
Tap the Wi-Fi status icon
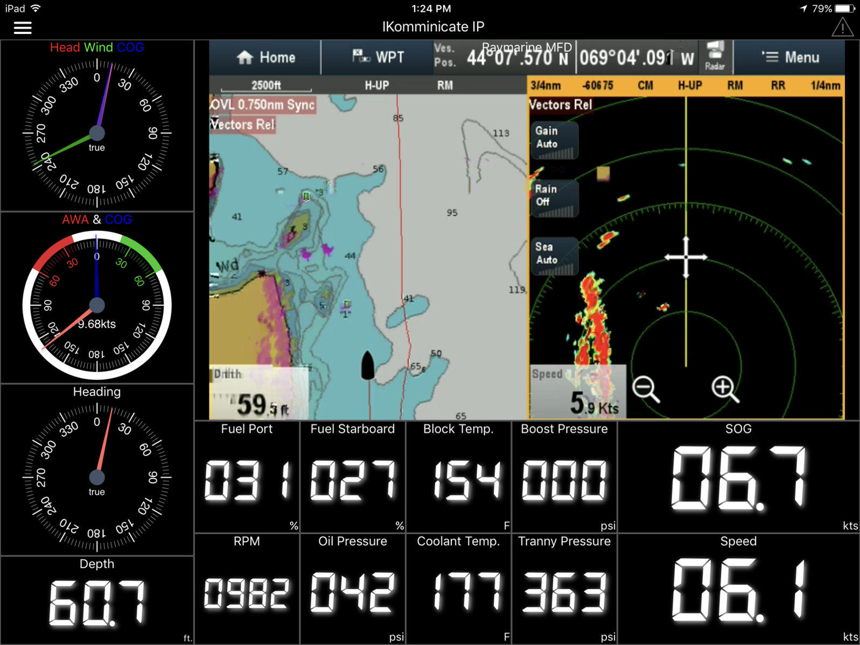[x=36, y=8]
